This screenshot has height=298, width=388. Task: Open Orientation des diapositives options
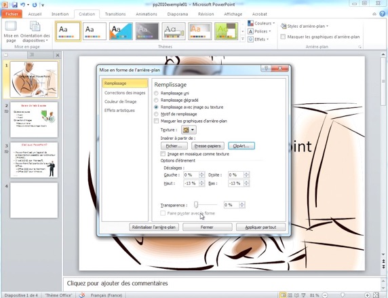click(35, 32)
